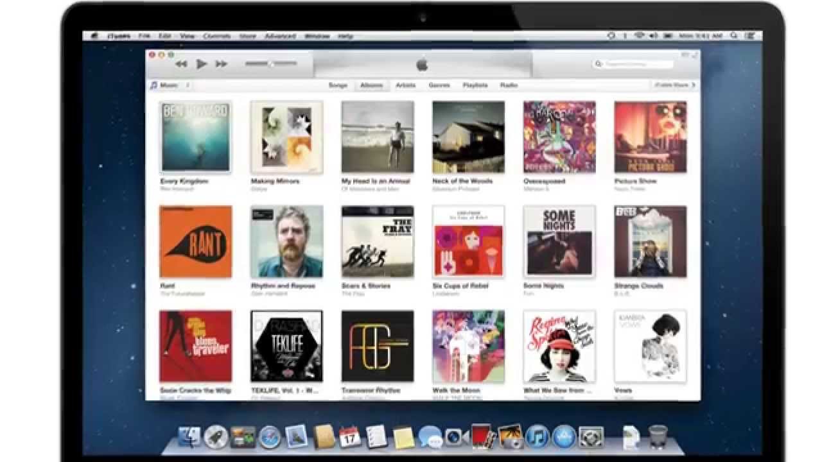Open the Picture Show album artwork
The height and width of the screenshot is (462, 822).
[x=651, y=137]
